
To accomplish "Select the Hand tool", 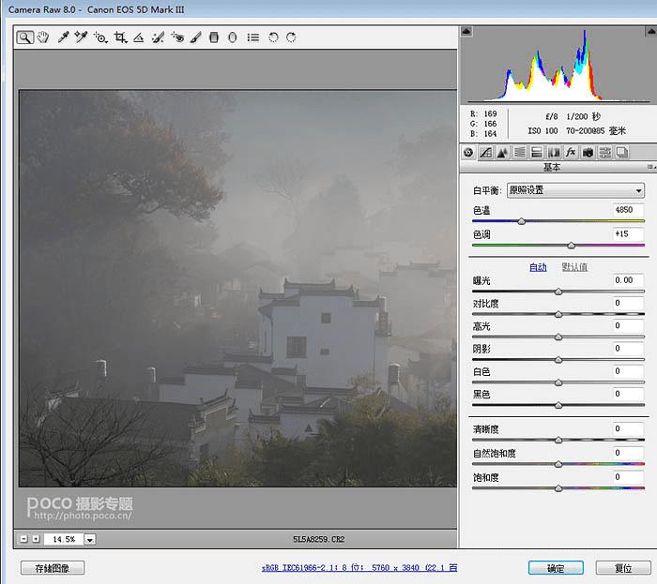I will [43, 37].
